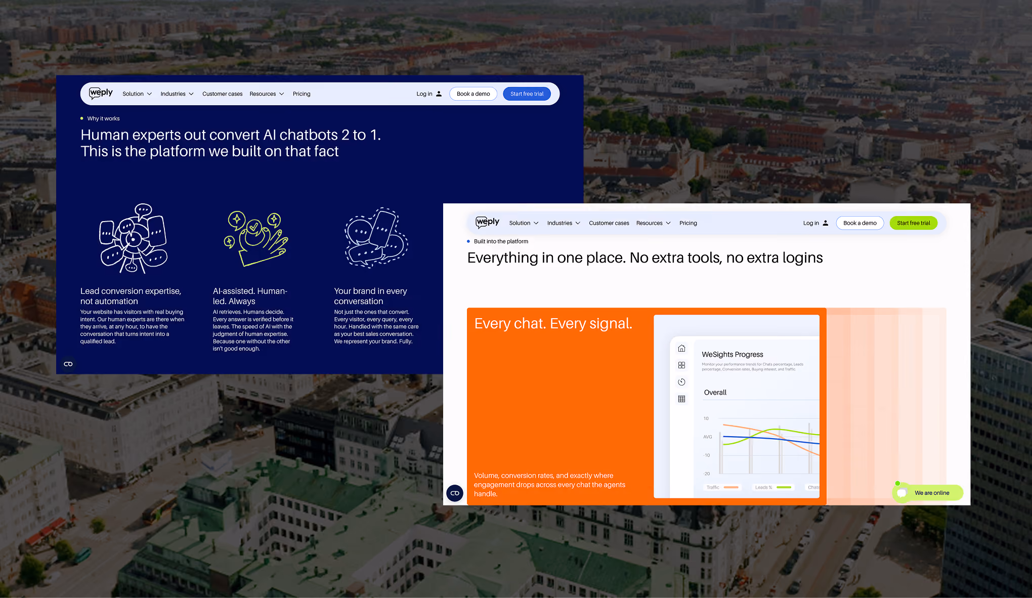
Task: Click Log in in the blue window
Action: [x=424, y=94]
